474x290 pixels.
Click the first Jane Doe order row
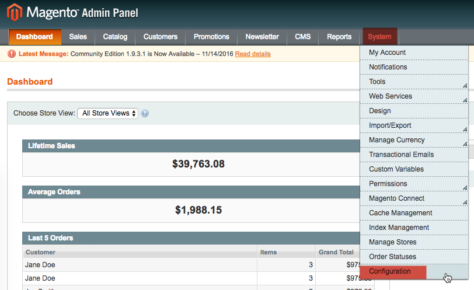click(x=140, y=265)
